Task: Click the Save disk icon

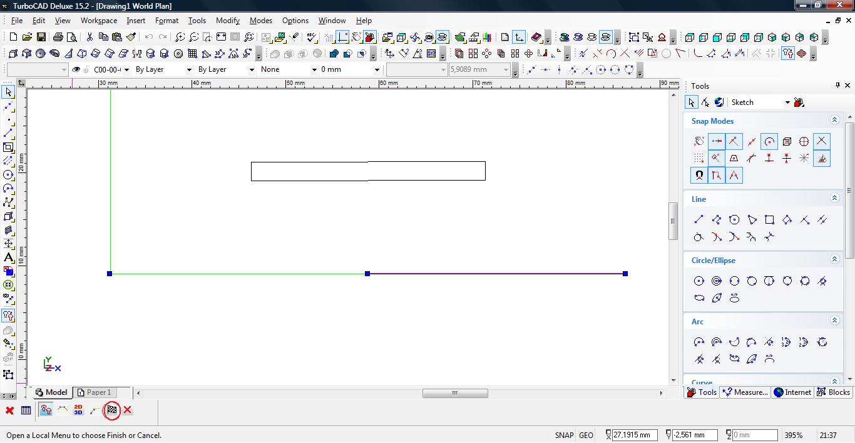Action: [x=41, y=37]
